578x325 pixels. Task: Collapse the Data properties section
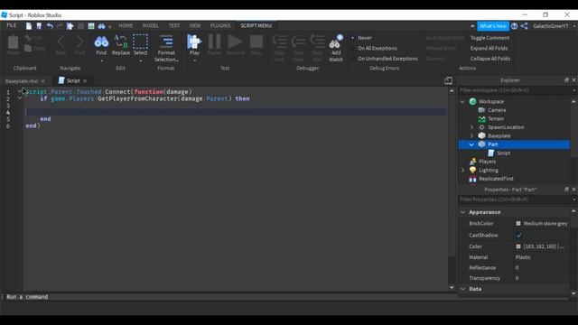point(463,289)
